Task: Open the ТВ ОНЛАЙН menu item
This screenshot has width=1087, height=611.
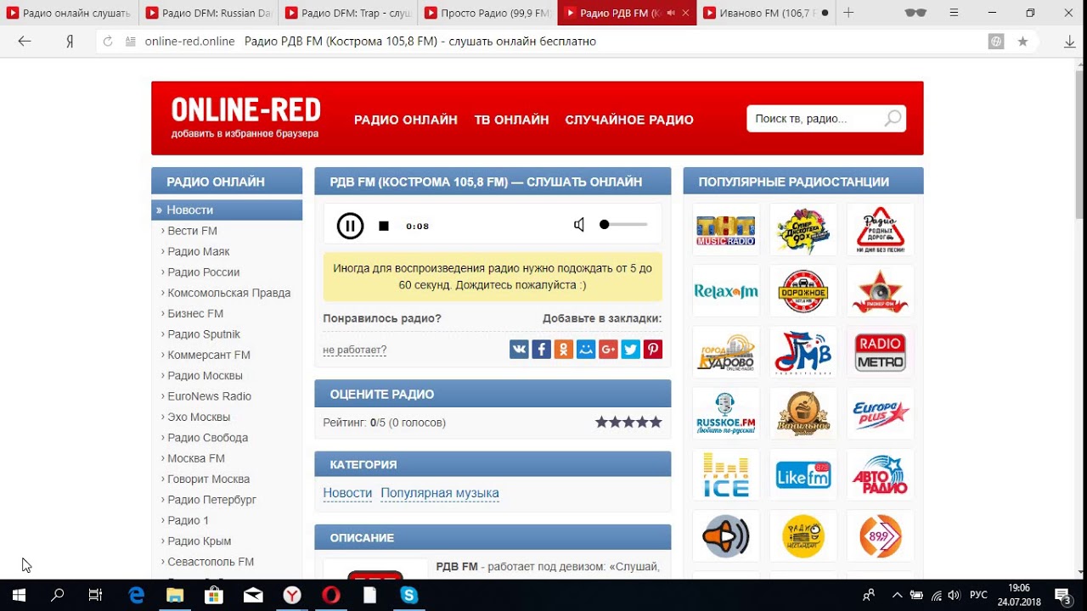Action: pos(512,120)
